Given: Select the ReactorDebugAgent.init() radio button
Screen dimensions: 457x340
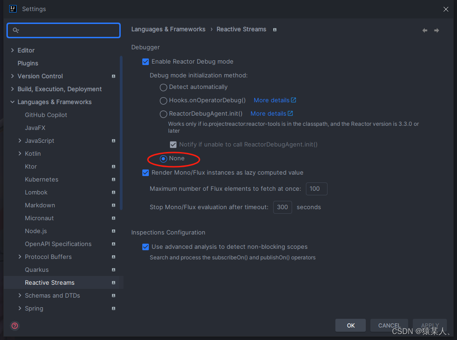Looking at the screenshot, I should click(164, 114).
